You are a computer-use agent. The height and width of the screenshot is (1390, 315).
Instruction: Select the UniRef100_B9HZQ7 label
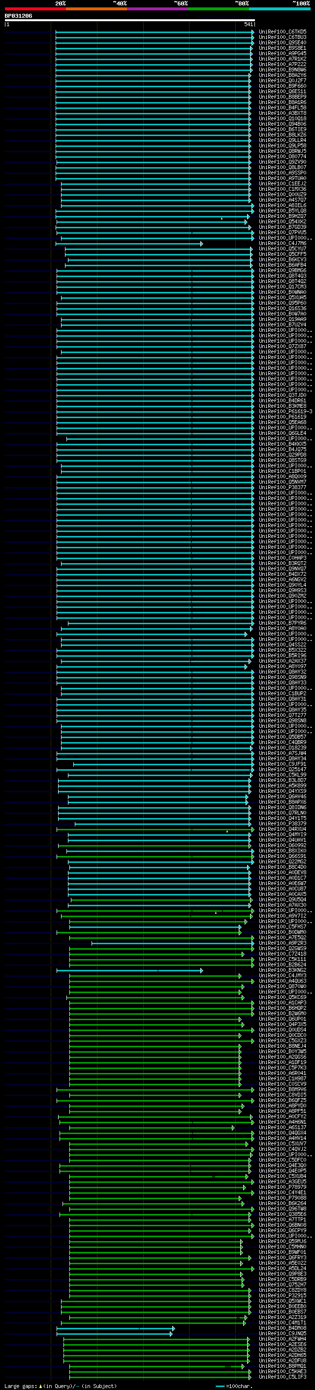point(283,216)
